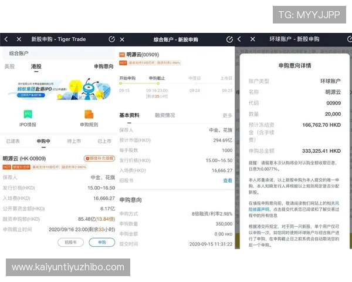Open 明源云 (HK-00909) stock entry
Screen dimensions: 352x282
tap(24, 159)
